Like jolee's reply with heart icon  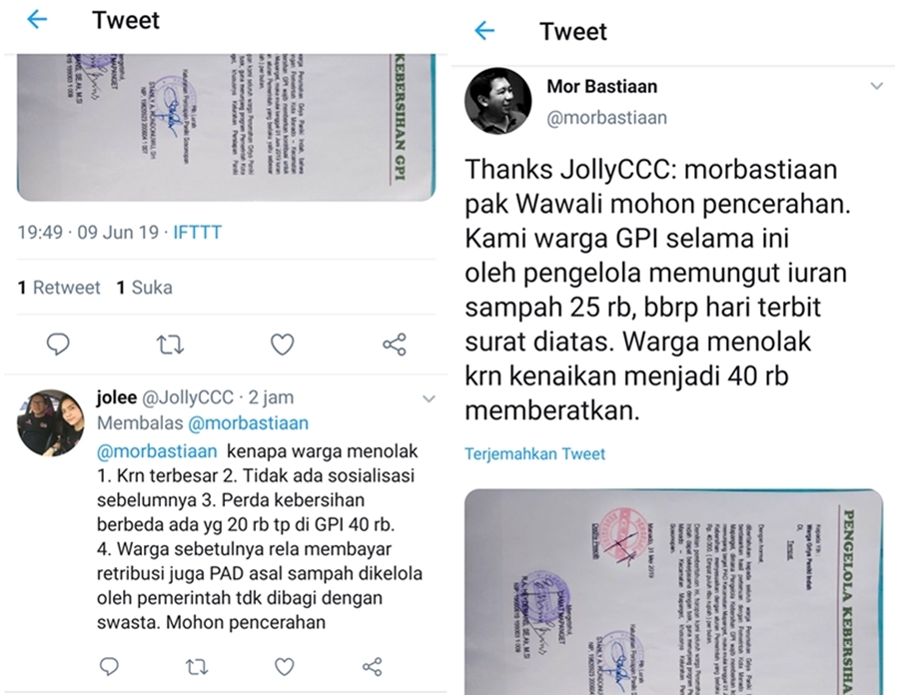coord(285,666)
